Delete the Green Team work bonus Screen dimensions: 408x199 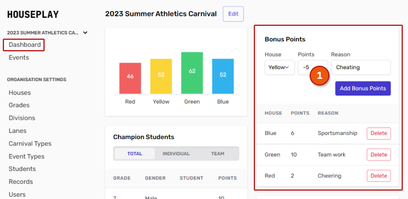coord(379,154)
